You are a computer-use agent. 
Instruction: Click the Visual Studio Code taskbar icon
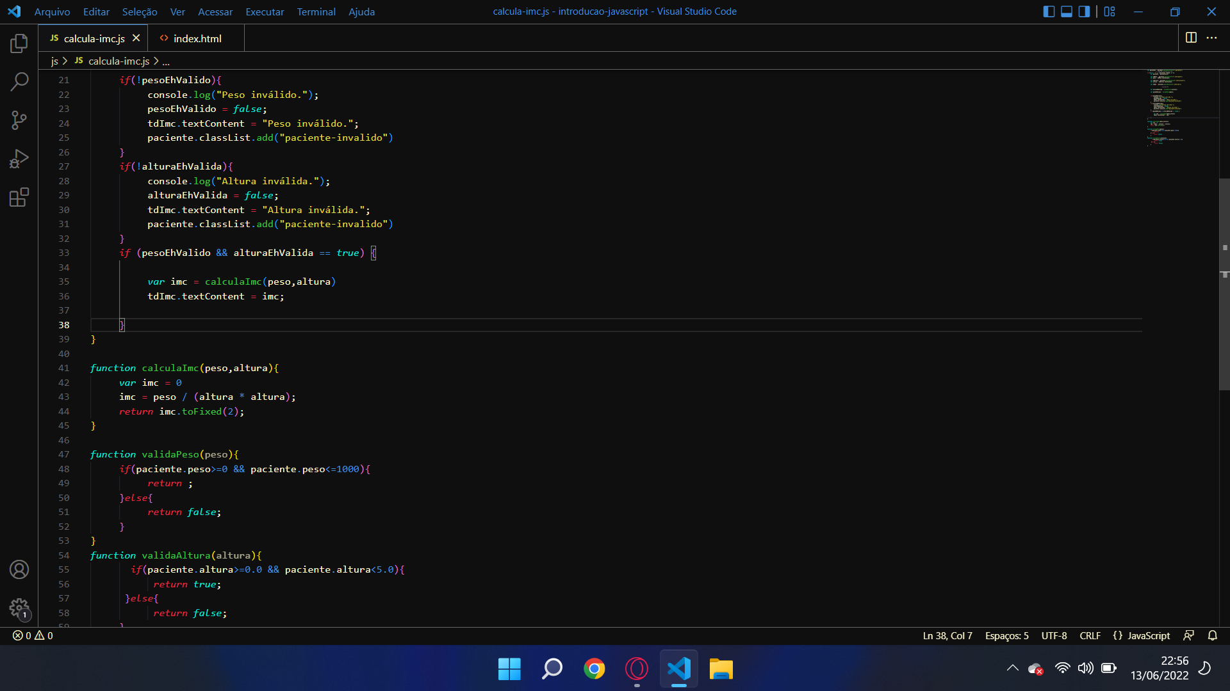(678, 669)
